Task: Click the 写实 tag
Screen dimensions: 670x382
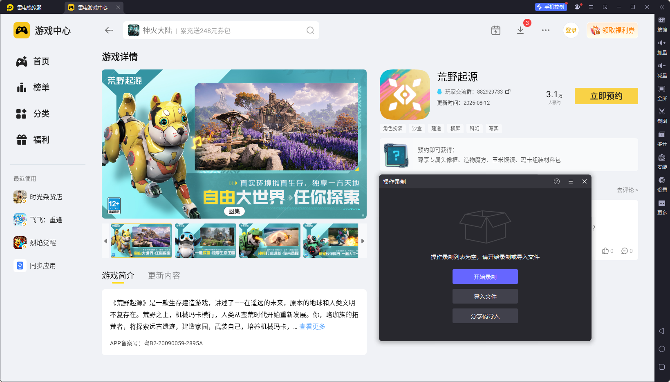Action: (x=494, y=128)
